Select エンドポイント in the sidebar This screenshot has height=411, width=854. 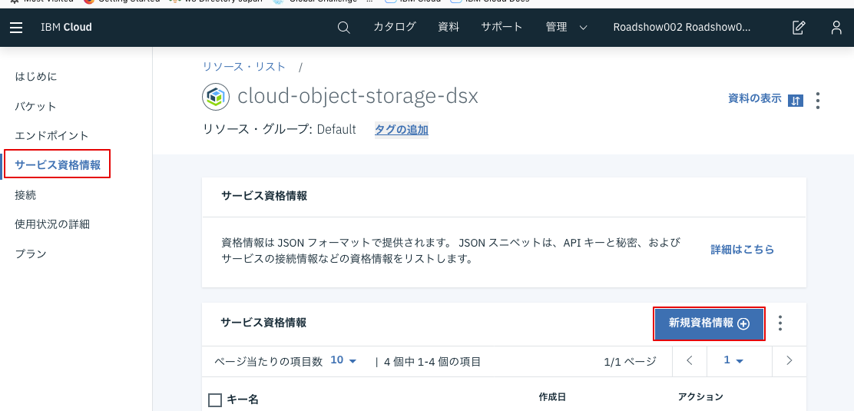pyautogui.click(x=51, y=136)
